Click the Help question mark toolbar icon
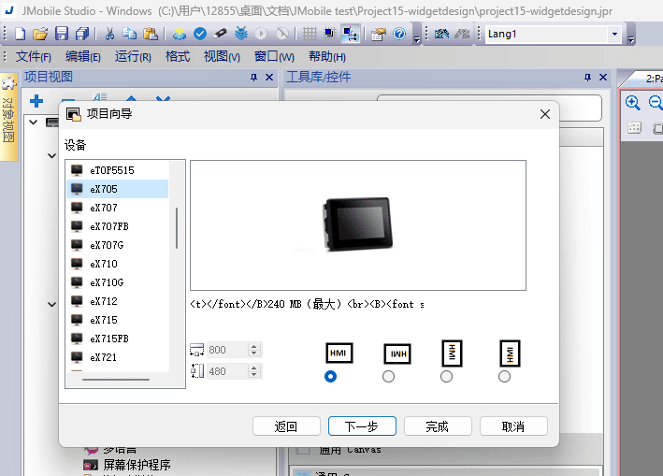The image size is (663, 476). pyautogui.click(x=399, y=34)
